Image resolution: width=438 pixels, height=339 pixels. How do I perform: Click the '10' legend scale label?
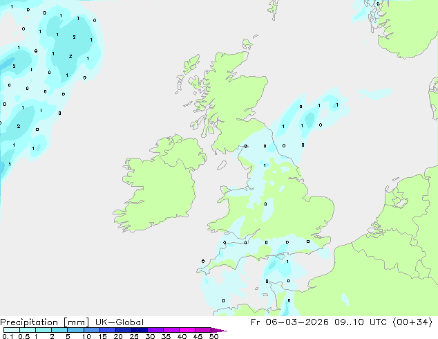pyautogui.click(x=86, y=336)
